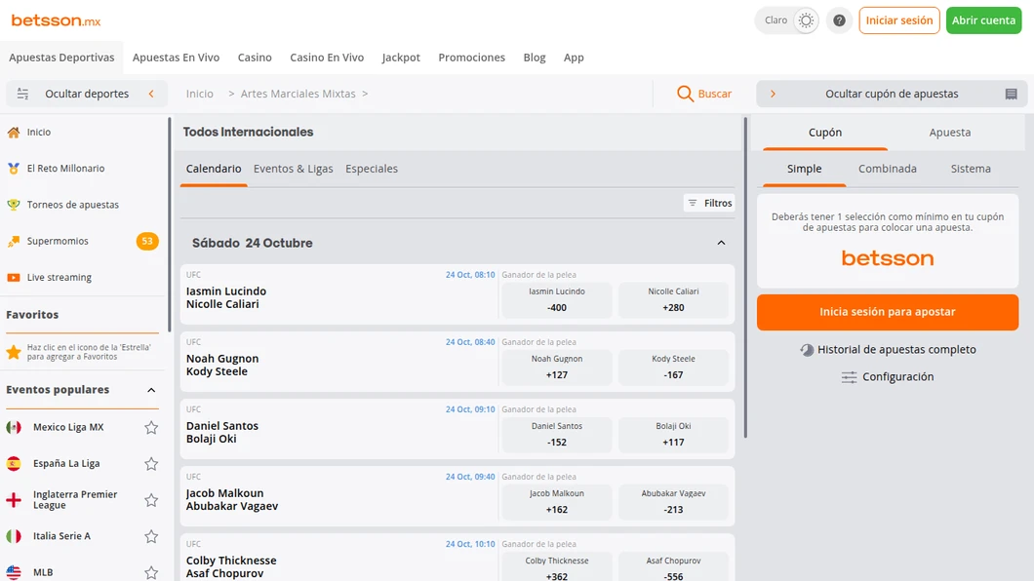Viewport: 1034px width, 581px height.
Task: Click Inicia sesión para apostar button
Action: pyautogui.click(x=888, y=312)
